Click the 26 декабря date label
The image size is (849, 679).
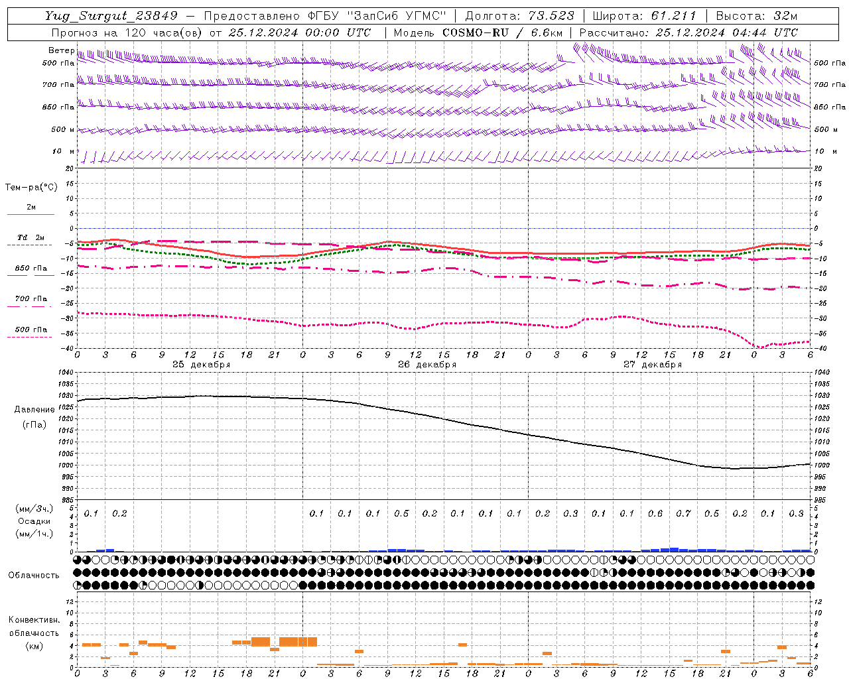(x=427, y=365)
